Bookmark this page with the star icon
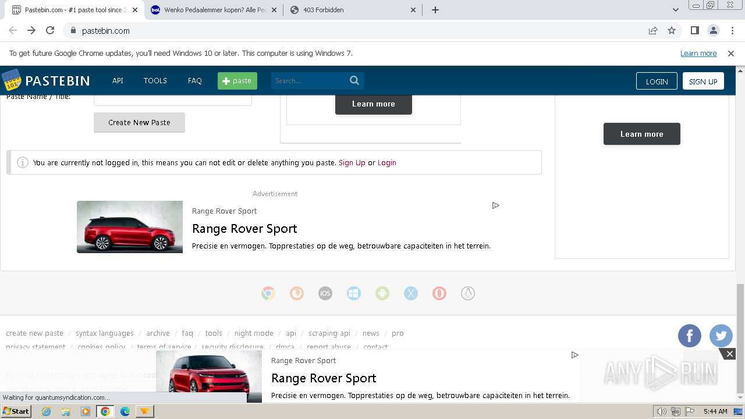The image size is (745, 419). pos(672,30)
